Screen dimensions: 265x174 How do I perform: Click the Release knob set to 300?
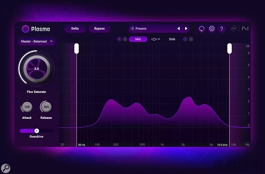[x=46, y=107]
